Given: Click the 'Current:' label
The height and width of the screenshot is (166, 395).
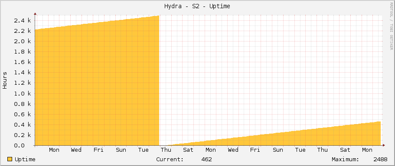Looking at the screenshot, I should (170, 160).
